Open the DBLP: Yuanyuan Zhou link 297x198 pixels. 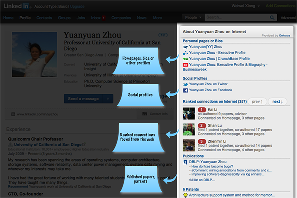208,162
